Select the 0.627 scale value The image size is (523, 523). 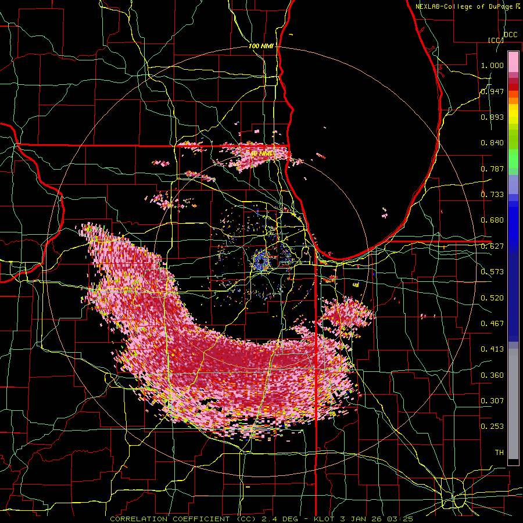492,246
